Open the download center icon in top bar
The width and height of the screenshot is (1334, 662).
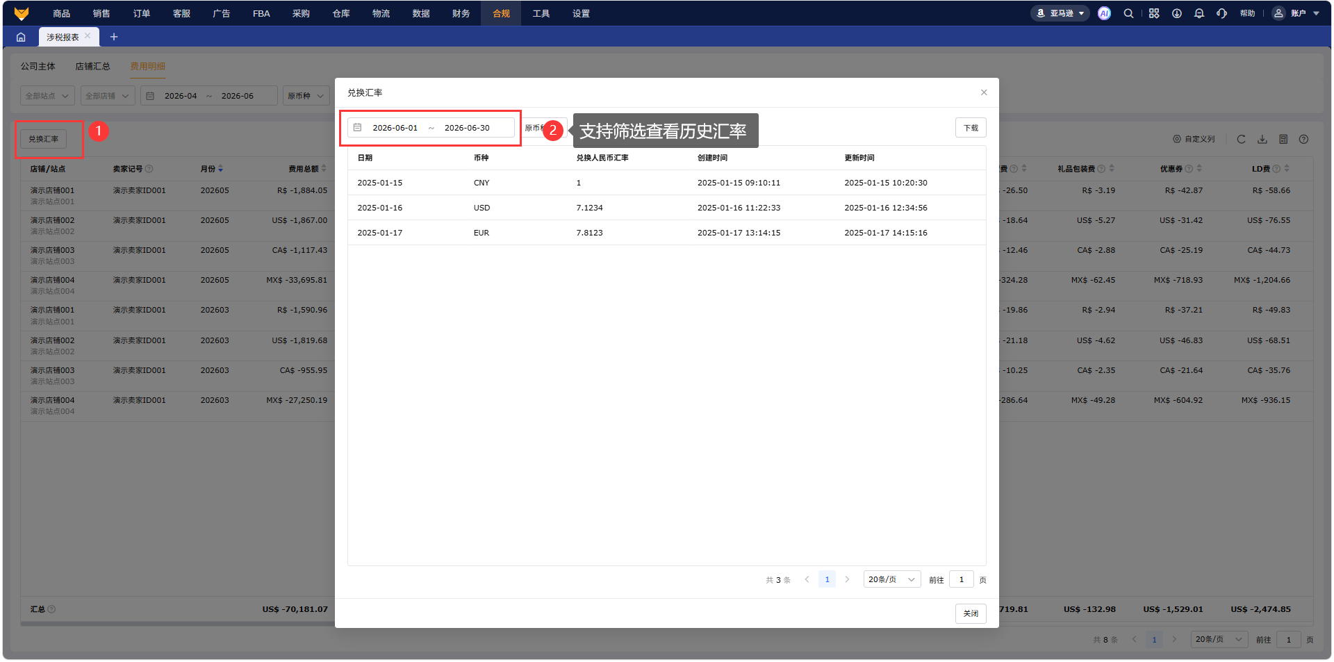click(1177, 13)
